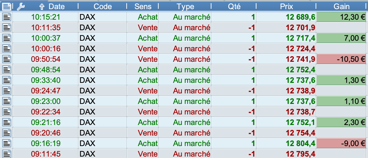Open details icon for 10:00:37 order
368x158 pixels.
7,38
